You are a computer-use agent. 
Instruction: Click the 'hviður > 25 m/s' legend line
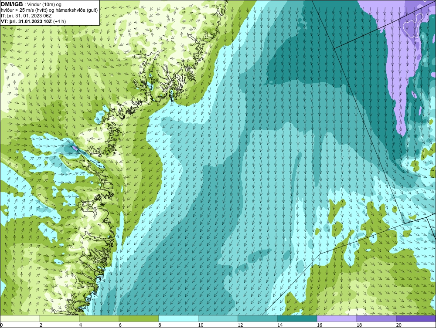(x=49, y=10)
